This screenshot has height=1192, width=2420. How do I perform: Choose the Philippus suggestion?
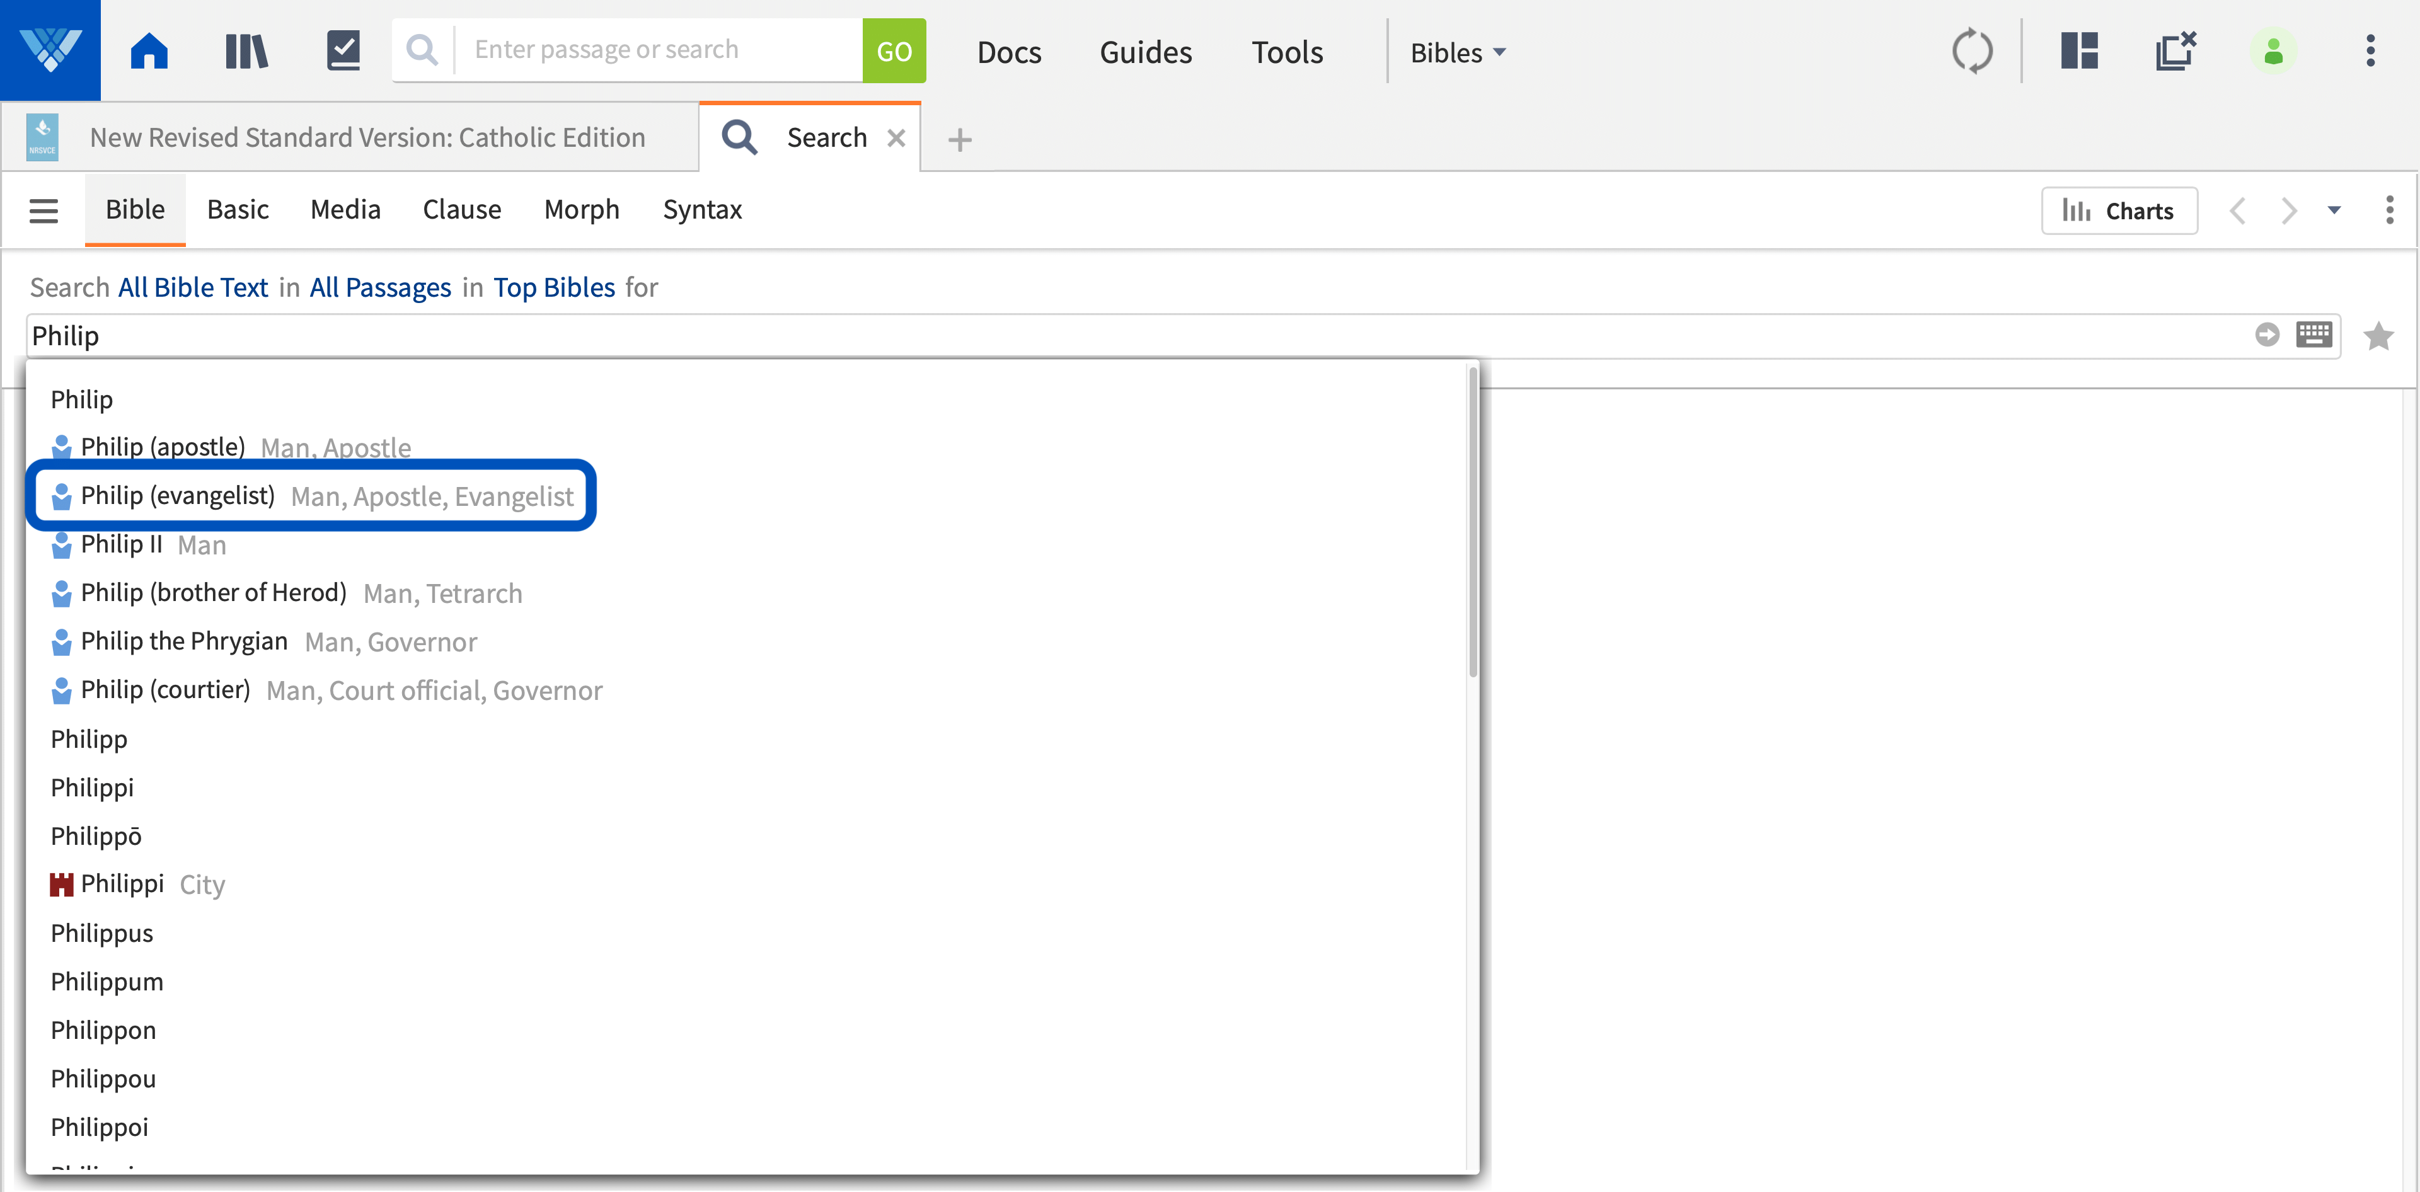point(101,933)
